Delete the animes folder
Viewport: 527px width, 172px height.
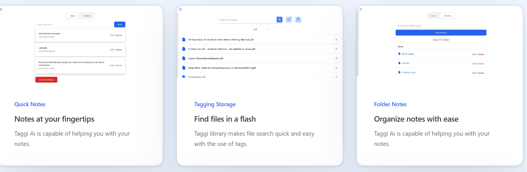tap(481, 64)
